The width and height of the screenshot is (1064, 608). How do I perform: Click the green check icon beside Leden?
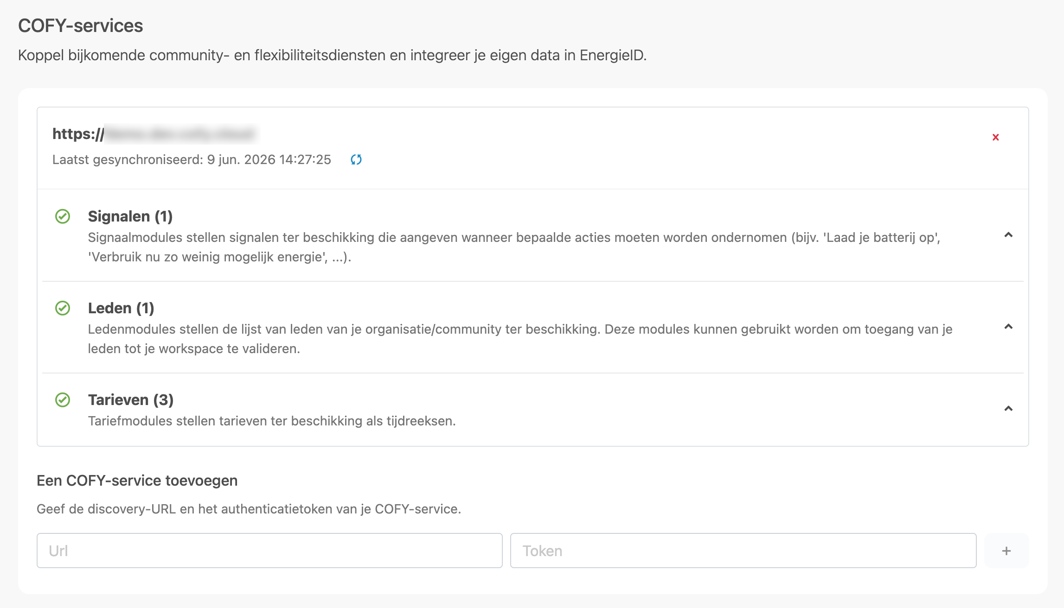click(63, 308)
